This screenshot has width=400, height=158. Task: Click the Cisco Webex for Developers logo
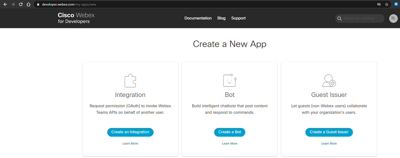[76, 18]
